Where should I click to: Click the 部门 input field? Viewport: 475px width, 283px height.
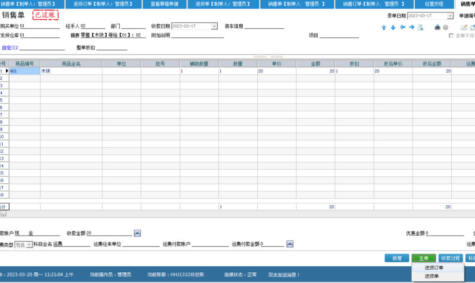134,26
